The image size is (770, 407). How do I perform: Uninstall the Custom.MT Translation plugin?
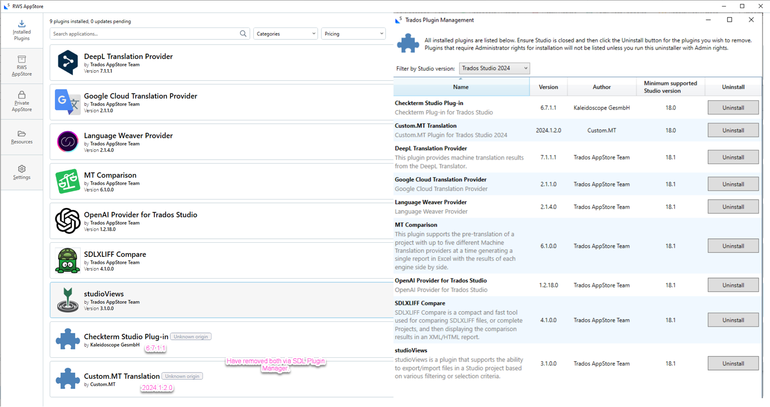(733, 130)
